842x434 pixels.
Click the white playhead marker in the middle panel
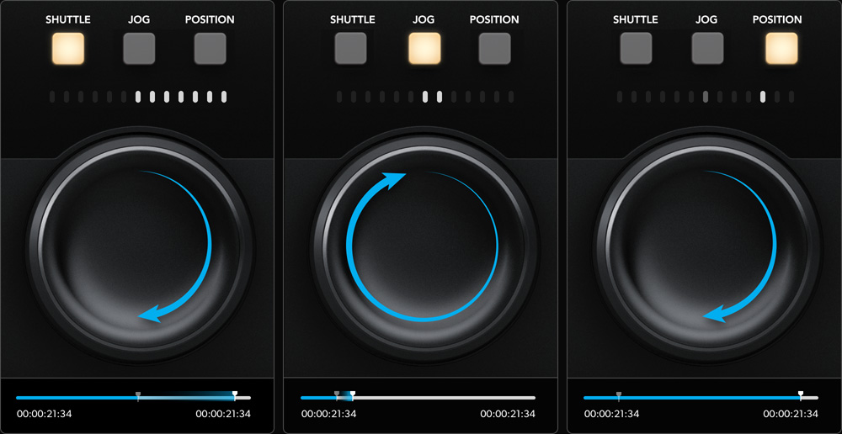[x=353, y=393]
